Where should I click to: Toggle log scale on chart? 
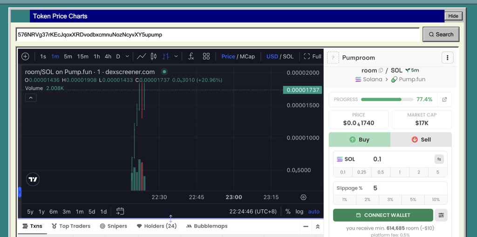300,211
